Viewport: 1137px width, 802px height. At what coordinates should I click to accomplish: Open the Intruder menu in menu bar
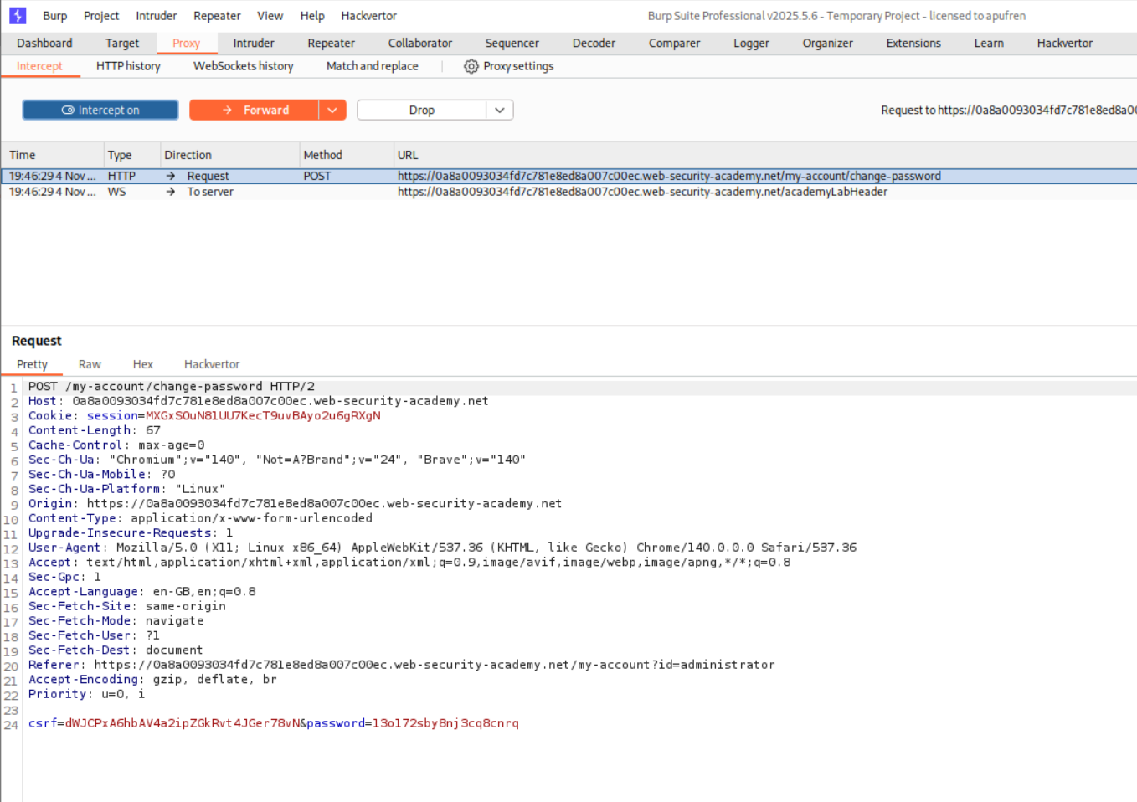click(x=156, y=16)
